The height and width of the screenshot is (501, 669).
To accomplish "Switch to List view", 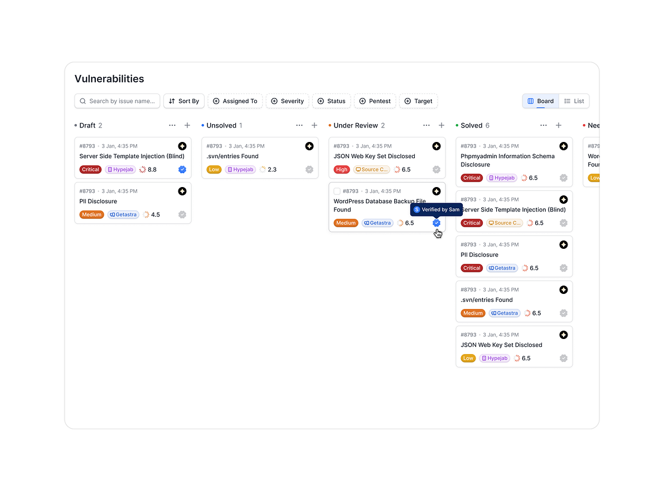I will pyautogui.click(x=574, y=101).
